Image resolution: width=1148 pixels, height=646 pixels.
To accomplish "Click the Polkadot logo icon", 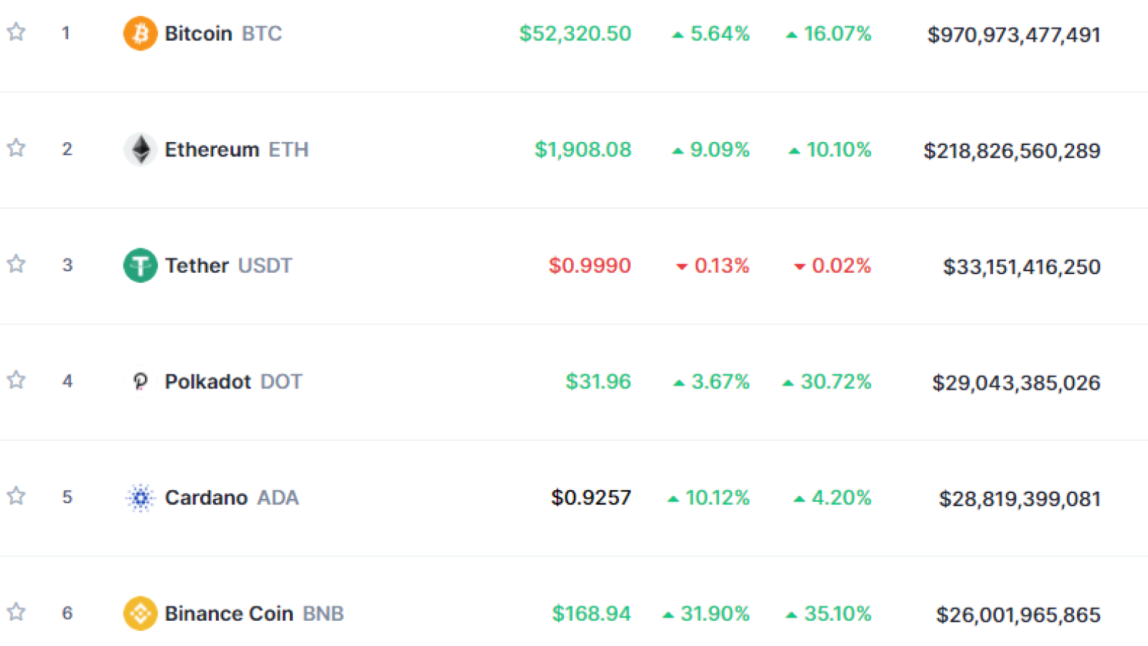I will coord(141,381).
